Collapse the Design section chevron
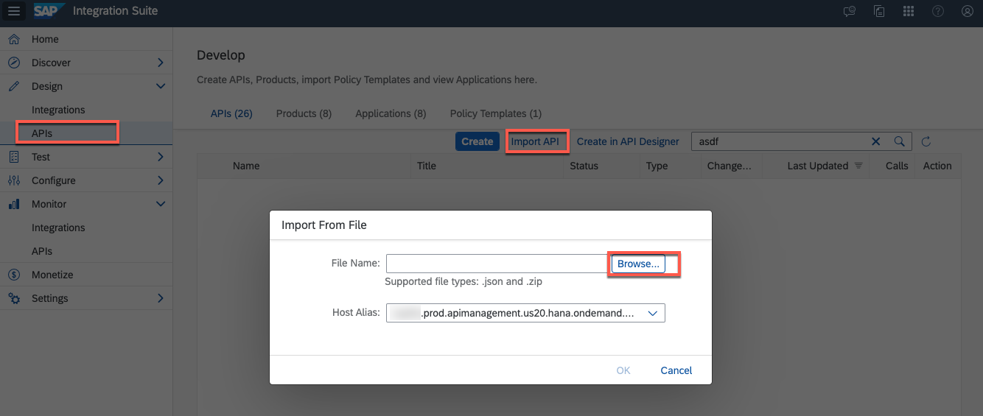Image resolution: width=983 pixels, height=416 pixels. pyautogui.click(x=161, y=86)
